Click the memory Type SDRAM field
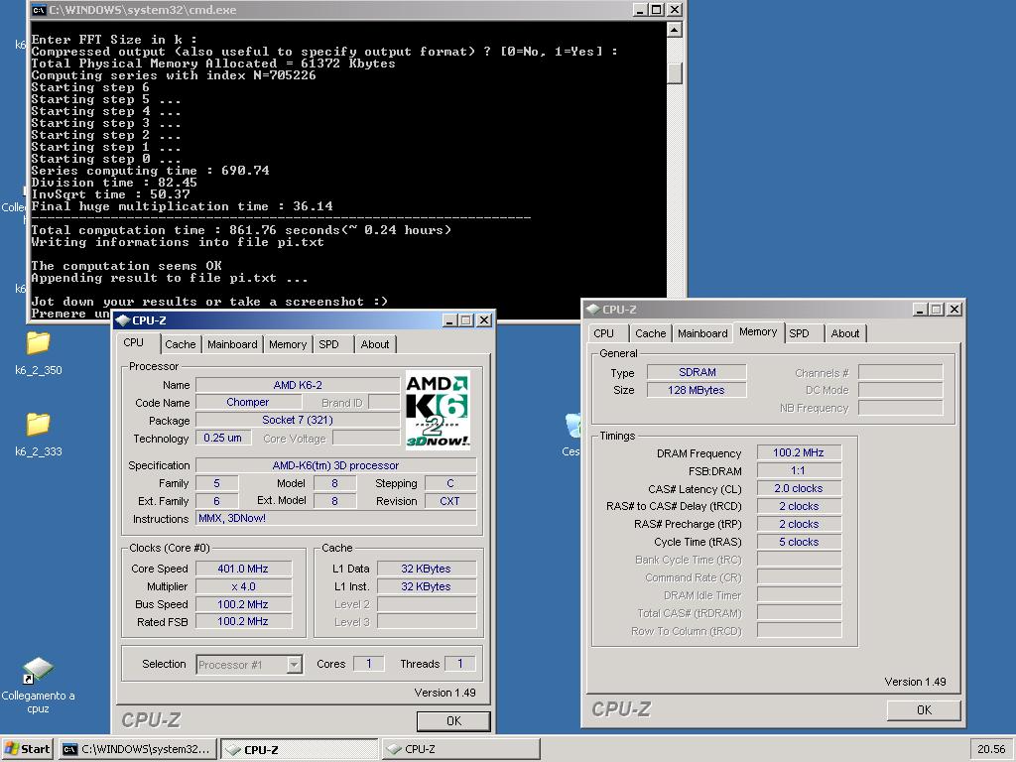The height and width of the screenshot is (762, 1016). point(697,372)
